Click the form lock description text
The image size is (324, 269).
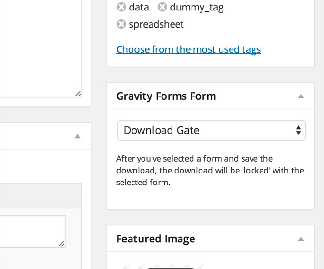click(x=210, y=171)
